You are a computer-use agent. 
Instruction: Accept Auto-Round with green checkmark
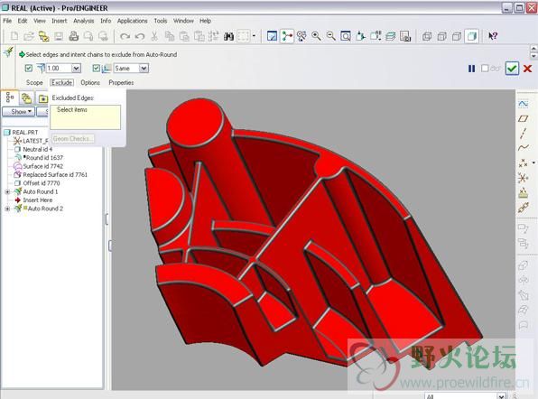pyautogui.click(x=512, y=69)
